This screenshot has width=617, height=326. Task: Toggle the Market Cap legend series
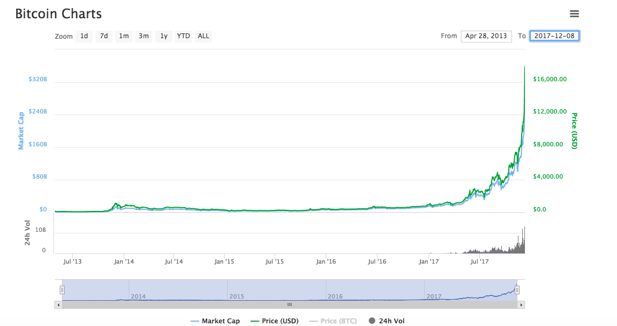(215, 321)
